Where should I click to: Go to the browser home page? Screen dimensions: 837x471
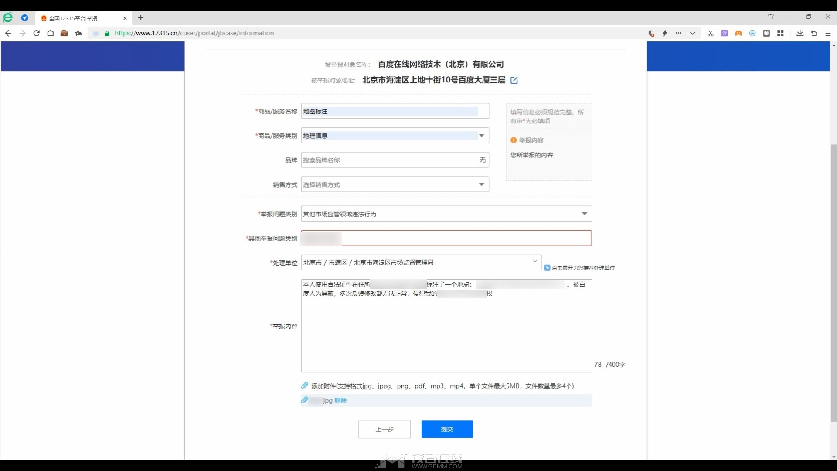[x=51, y=33]
